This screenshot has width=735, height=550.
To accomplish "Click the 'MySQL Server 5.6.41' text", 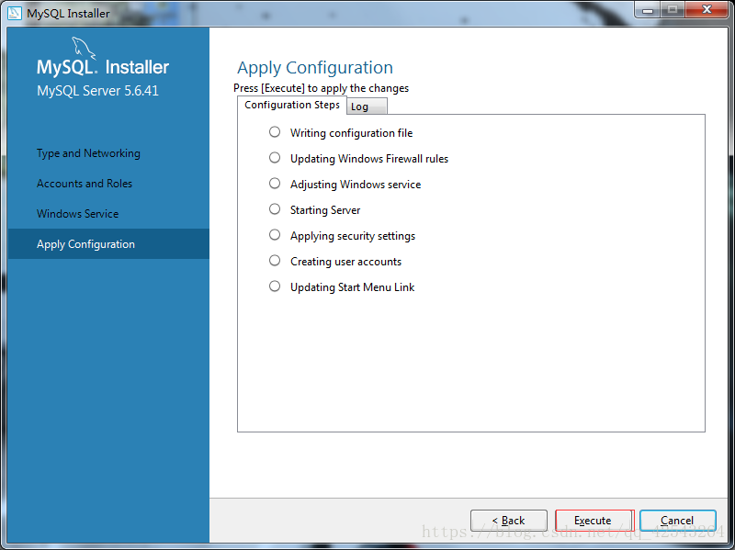I will [x=97, y=90].
